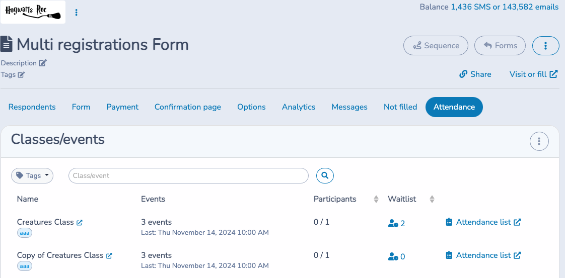The width and height of the screenshot is (565, 278).
Task: Click the Copy of Creatures Class name text
Action: click(60, 255)
